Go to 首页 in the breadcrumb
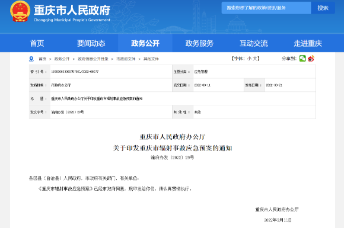 (x=42, y=59)
